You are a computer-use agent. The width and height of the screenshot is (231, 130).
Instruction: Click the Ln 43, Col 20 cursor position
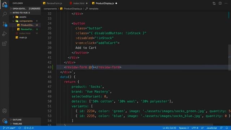[169, 128]
